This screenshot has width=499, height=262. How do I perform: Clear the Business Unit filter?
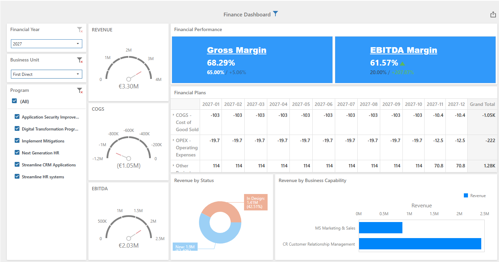80,60
